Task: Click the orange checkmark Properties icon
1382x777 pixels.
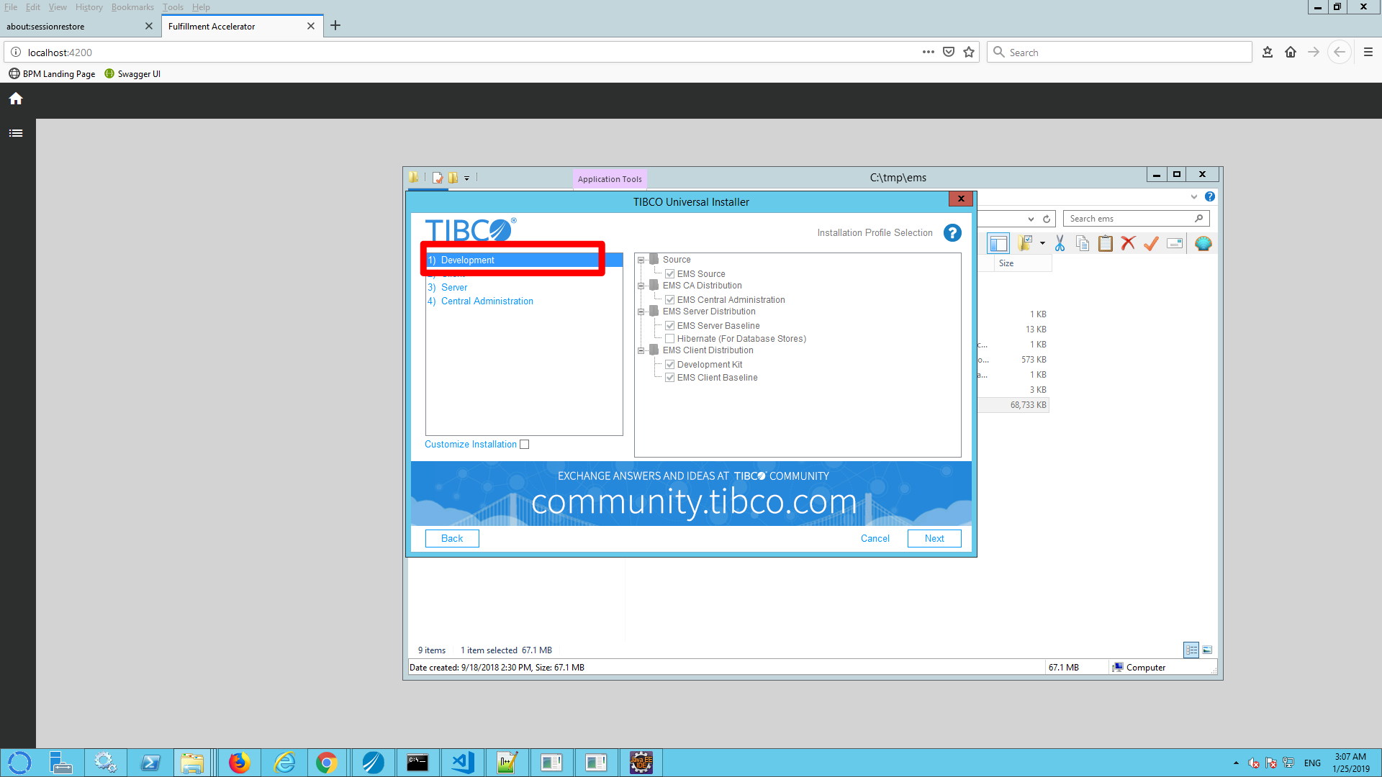Action: 1151,244
